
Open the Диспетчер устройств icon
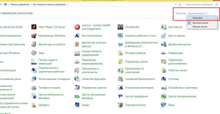[x=34, y=44]
